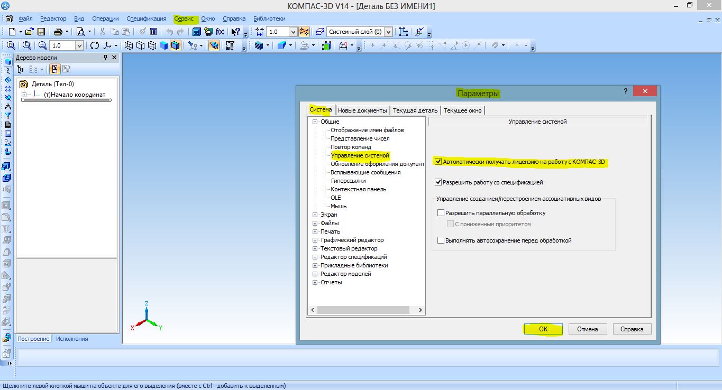Viewport: 722px width, 390px height.
Task: Save document with floppy disk icon
Action: click(x=41, y=32)
